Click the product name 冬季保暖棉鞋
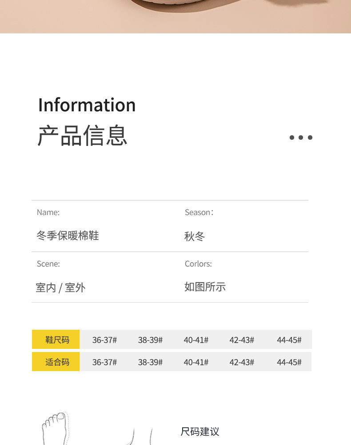 (x=68, y=236)
